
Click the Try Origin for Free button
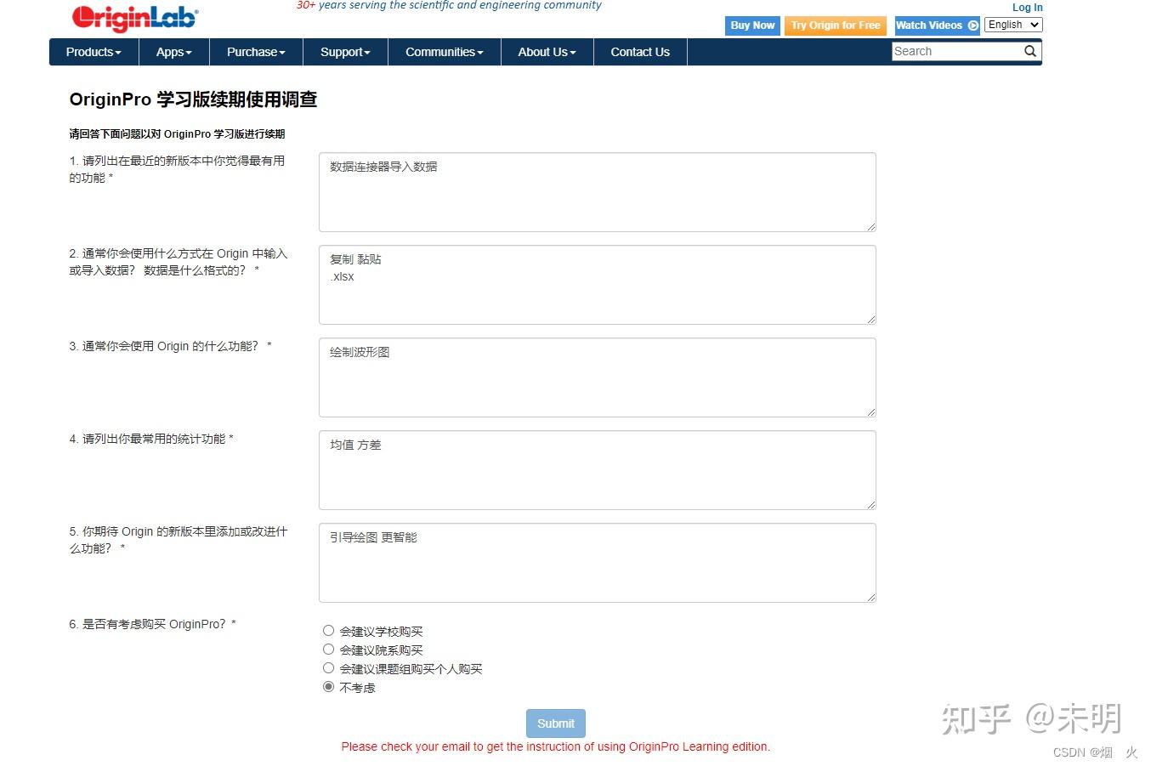835,25
